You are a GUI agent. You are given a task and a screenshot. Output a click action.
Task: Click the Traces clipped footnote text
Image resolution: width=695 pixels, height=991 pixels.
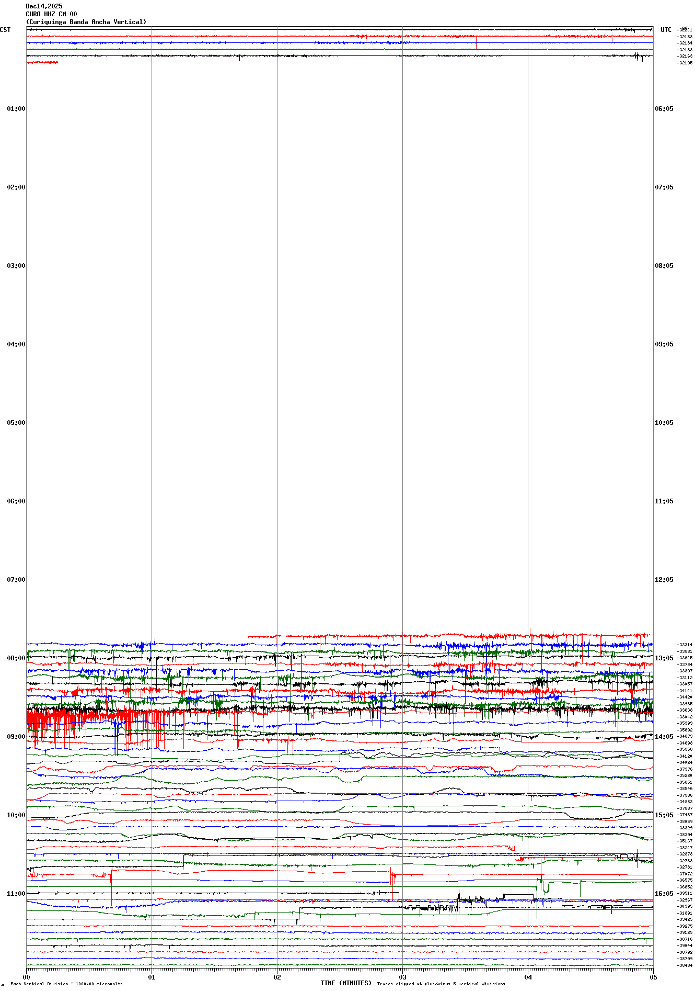click(441, 984)
